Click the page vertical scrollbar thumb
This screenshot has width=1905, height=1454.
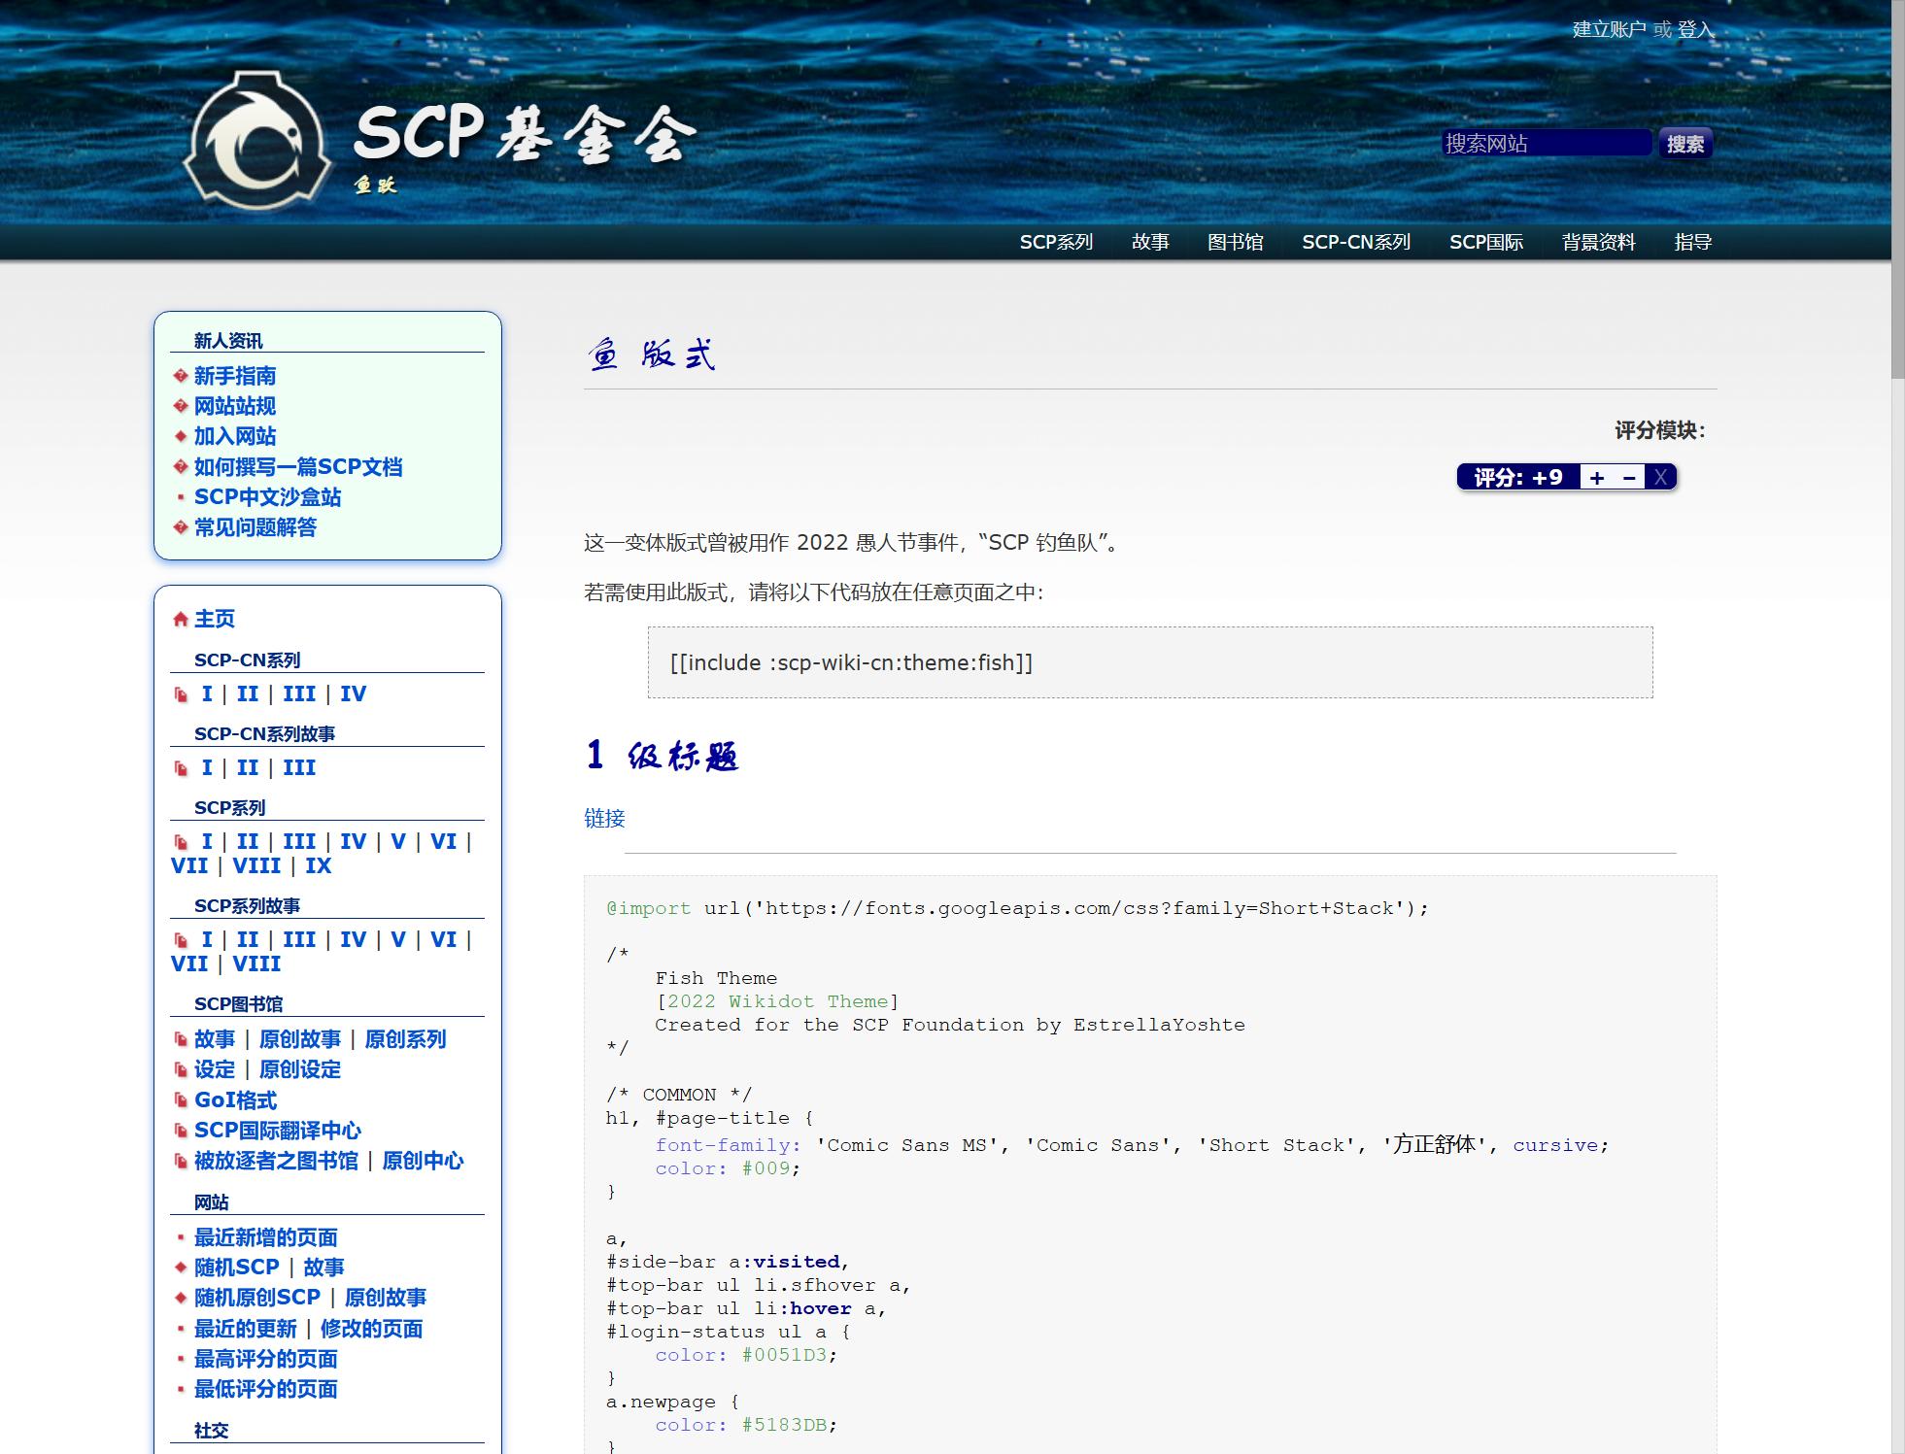click(1897, 189)
